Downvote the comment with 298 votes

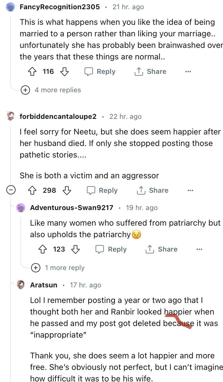(x=67, y=190)
